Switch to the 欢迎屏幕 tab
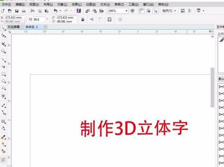The image size is (224, 167). (x=14, y=27)
